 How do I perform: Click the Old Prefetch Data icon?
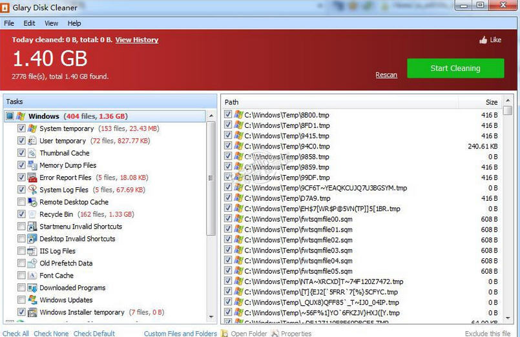tap(32, 263)
